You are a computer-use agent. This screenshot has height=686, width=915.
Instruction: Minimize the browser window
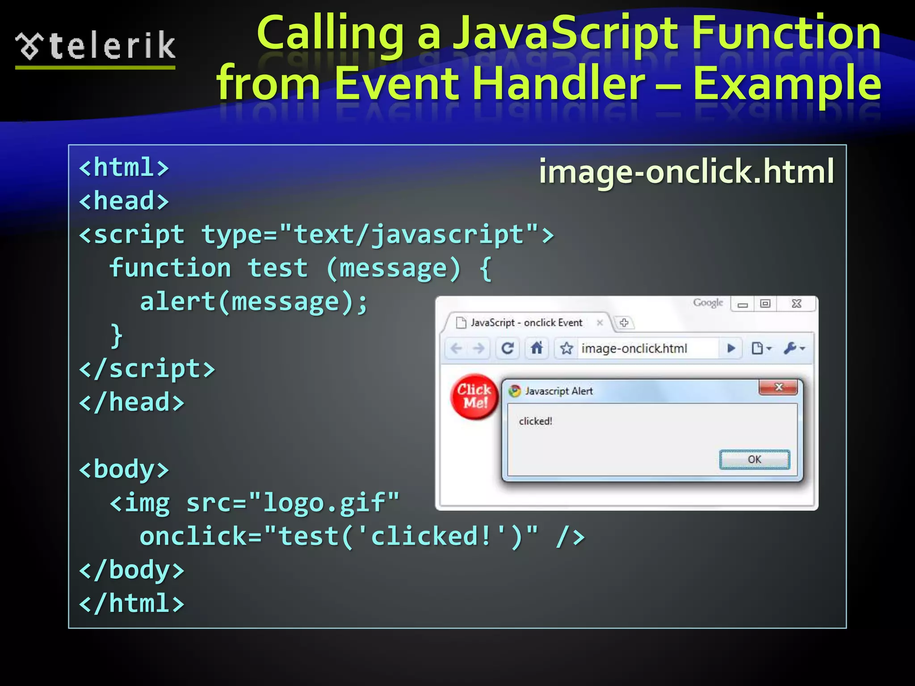[x=743, y=304]
